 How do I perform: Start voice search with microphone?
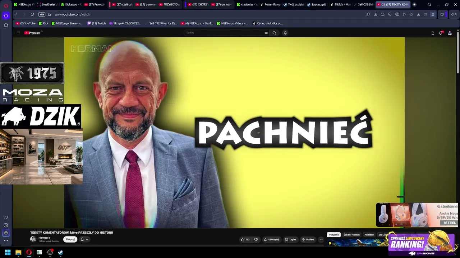point(285,33)
